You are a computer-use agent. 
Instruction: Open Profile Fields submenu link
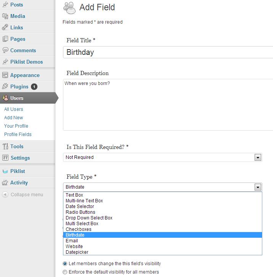click(18, 134)
